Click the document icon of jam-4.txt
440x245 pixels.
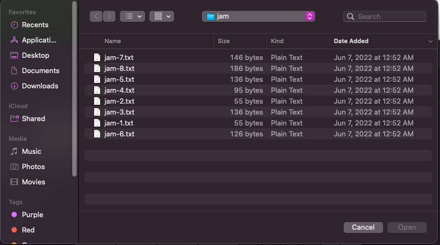(x=97, y=91)
